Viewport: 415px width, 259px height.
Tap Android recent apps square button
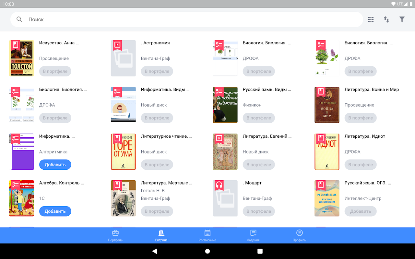click(260, 251)
